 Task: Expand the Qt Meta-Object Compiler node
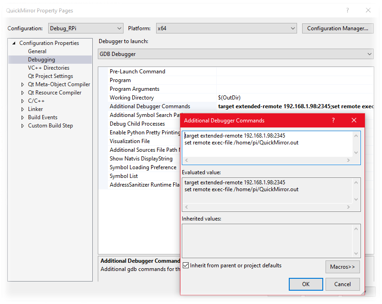click(23, 84)
